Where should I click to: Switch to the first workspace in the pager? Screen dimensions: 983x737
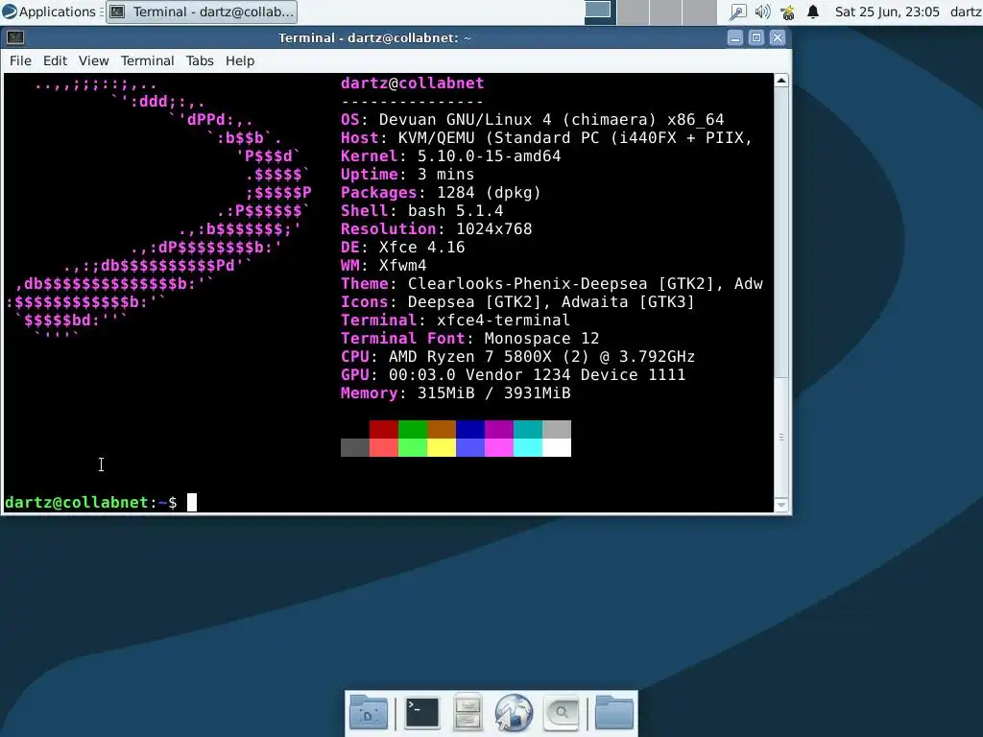pos(599,12)
